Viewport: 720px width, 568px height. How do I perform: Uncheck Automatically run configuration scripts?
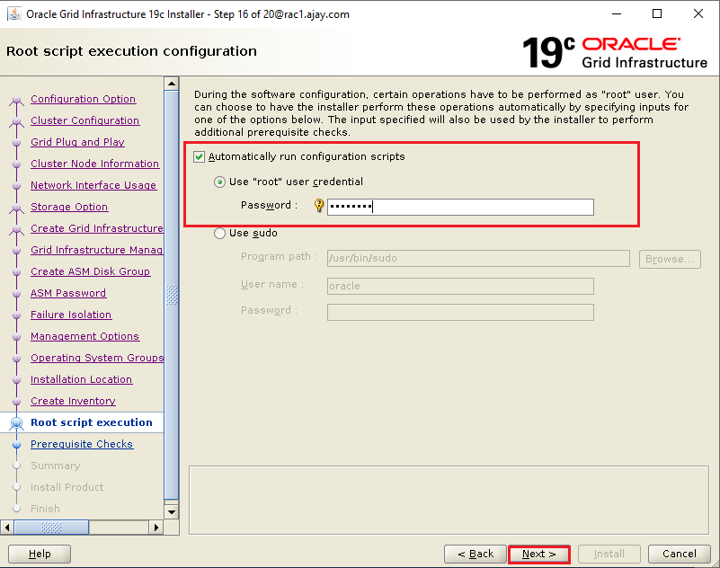199,157
